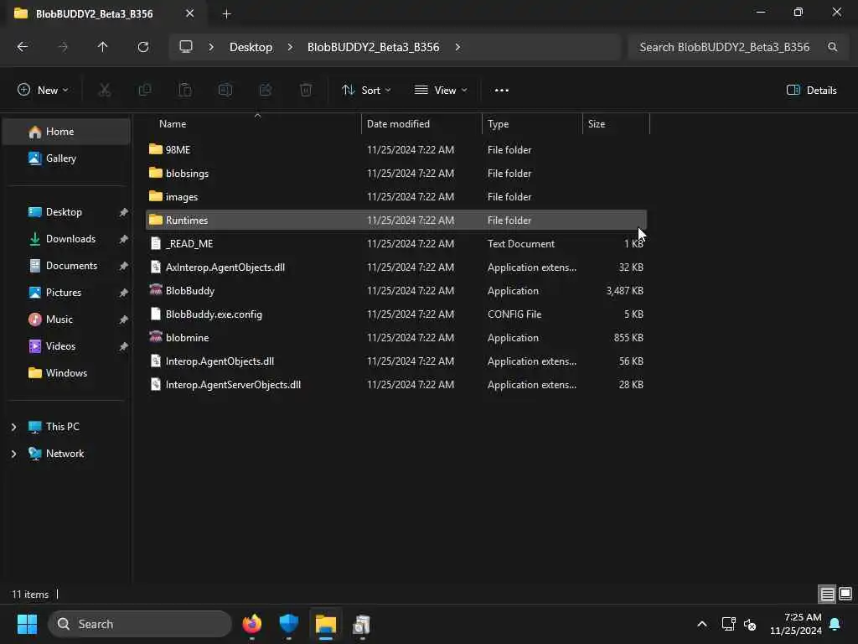
Task: Show hidden system tray icons
Action: point(702,624)
